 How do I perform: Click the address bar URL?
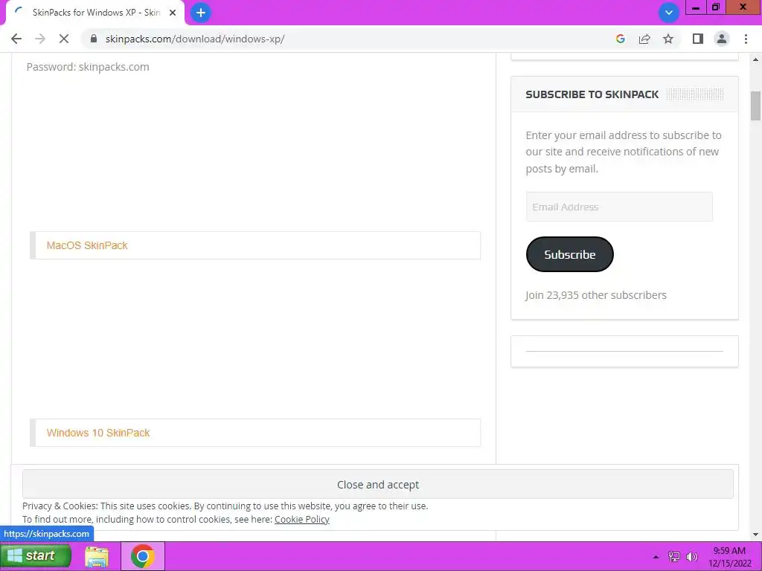(x=195, y=39)
